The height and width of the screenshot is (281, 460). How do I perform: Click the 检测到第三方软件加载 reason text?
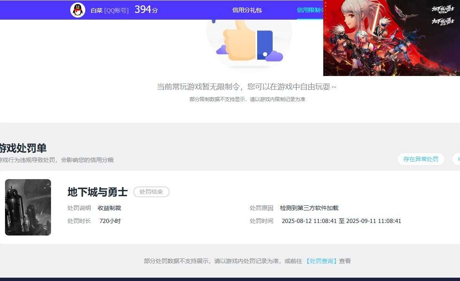coord(309,208)
